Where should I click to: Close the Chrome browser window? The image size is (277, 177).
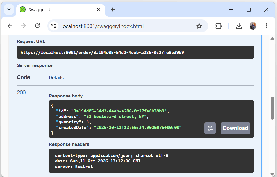(x=266, y=9)
